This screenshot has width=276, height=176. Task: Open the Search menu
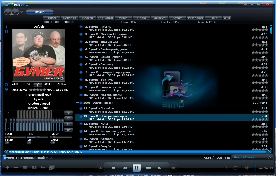click(88, 18)
